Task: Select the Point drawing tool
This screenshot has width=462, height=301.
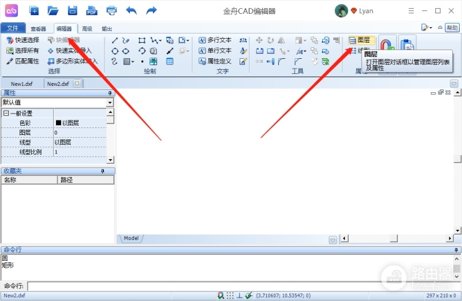Action: tap(142, 62)
